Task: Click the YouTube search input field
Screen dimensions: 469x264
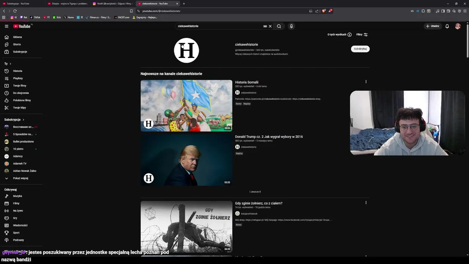Action: click(219, 26)
